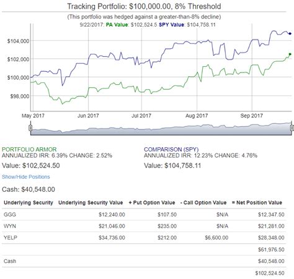This screenshot has width=294, height=279.
Task: Click the - Call Option Value header
Action: pos(203,202)
